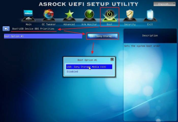Click the 'Security' text label

click(x=130, y=24)
